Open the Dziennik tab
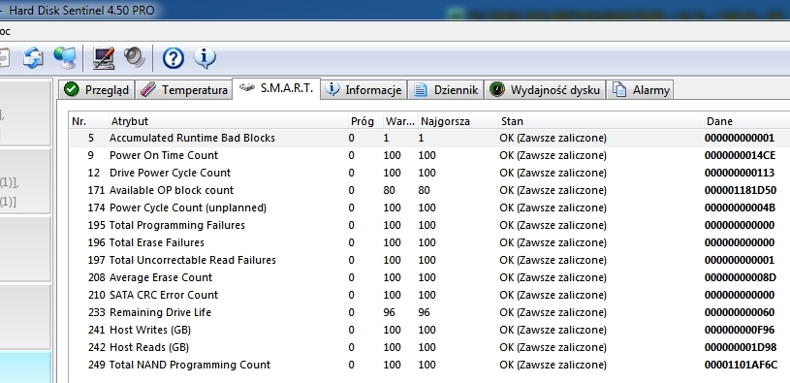The image size is (790, 383). pos(446,90)
